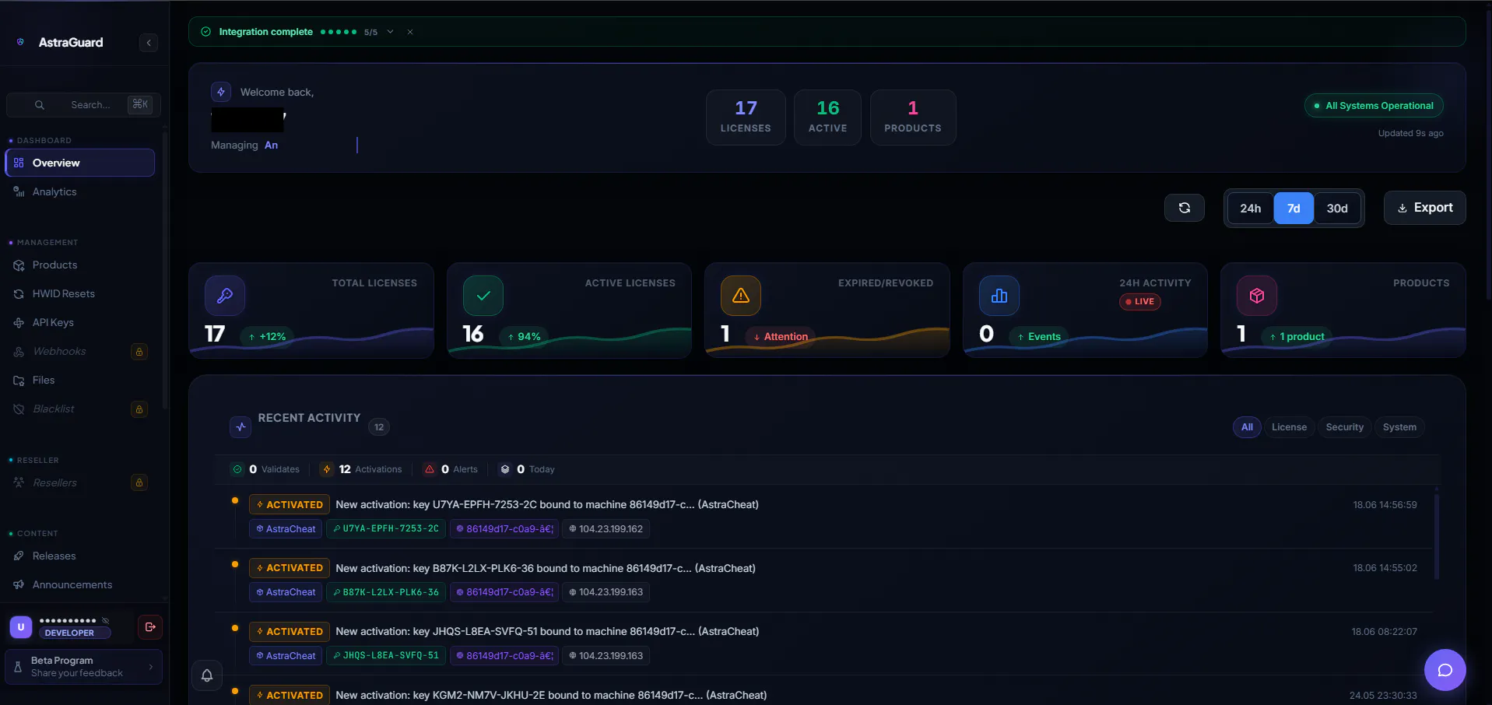Expand the Integration complete banner chevron

pyautogui.click(x=390, y=32)
